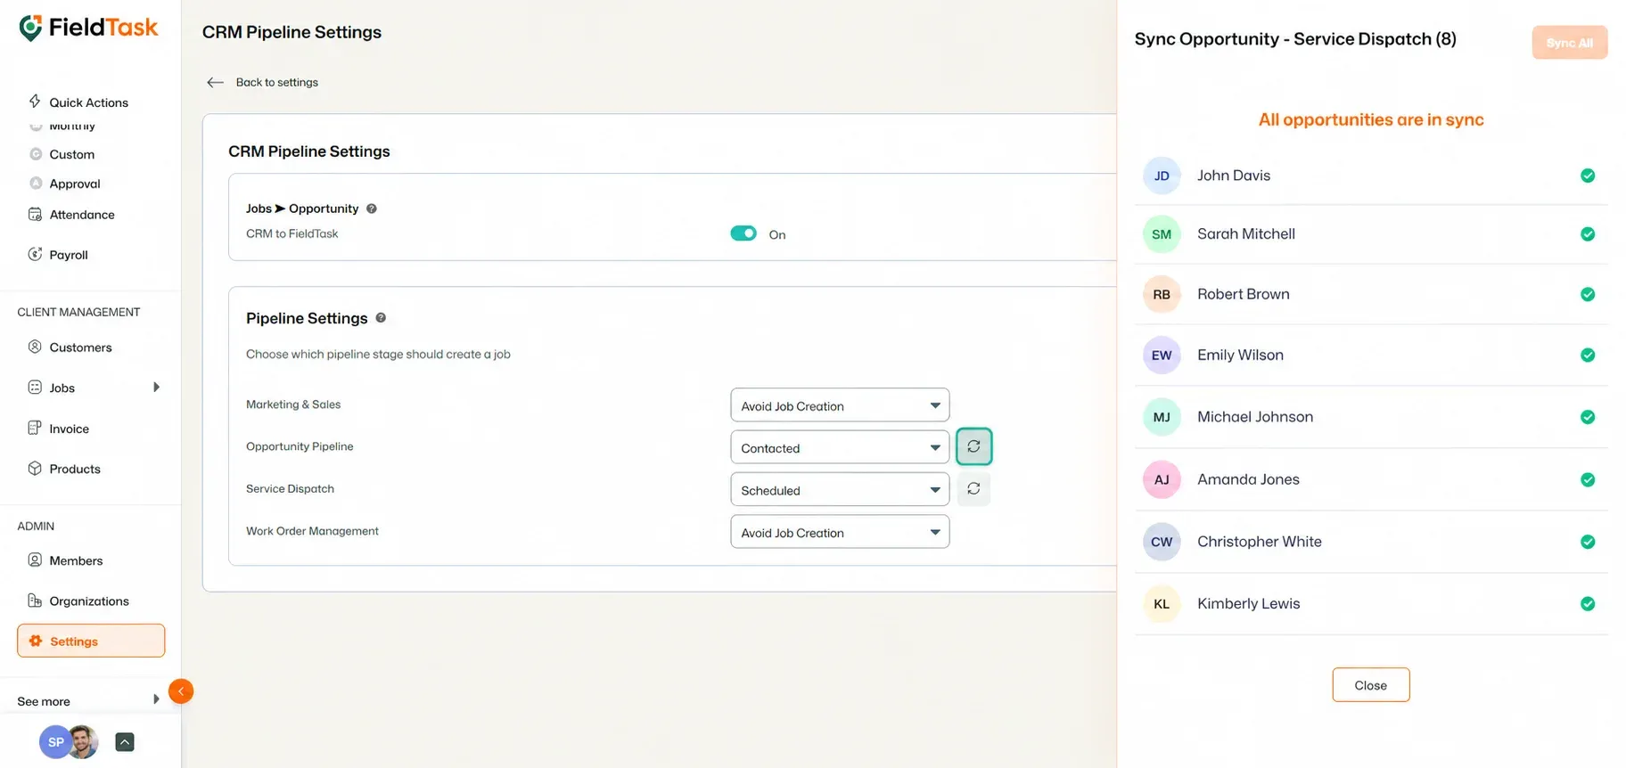Screen dimensions: 1626x768
Task: Select Christopher White opportunity row
Action: 1371,542
